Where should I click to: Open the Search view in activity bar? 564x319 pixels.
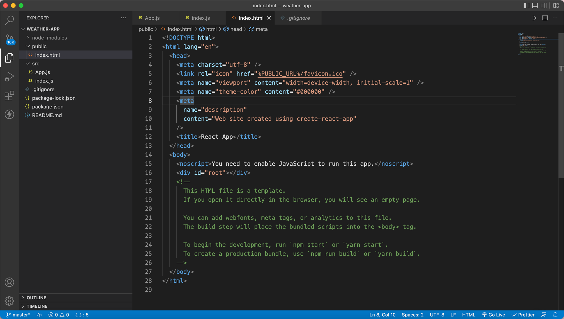coord(9,20)
